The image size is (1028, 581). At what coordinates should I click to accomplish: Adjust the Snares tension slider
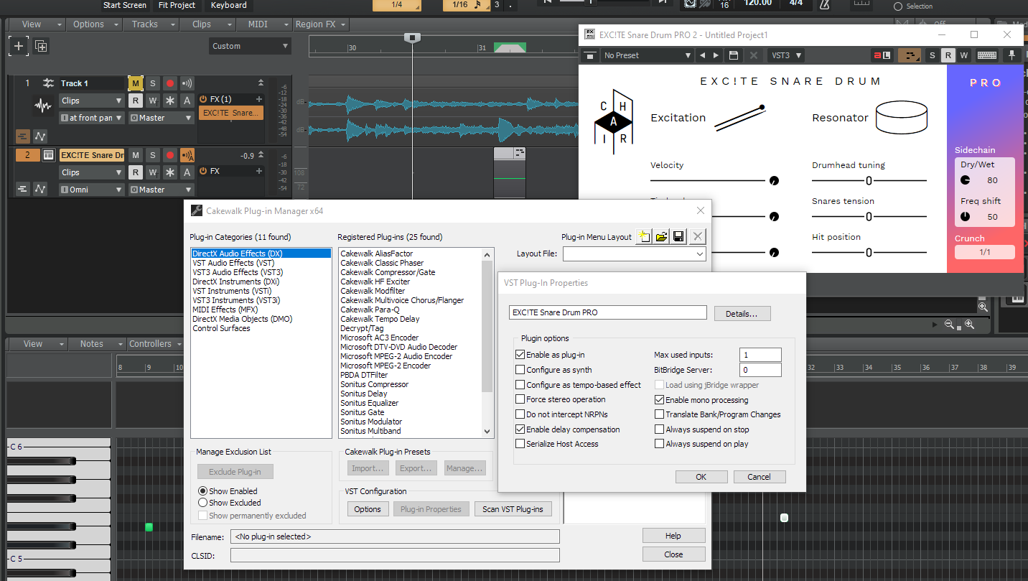[x=869, y=217]
